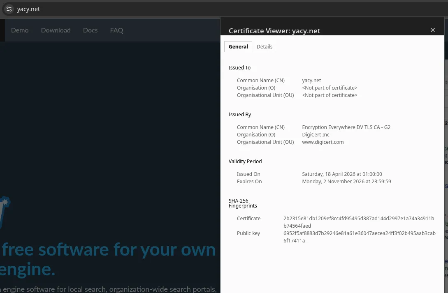
Task: Select the Certificate SHA-256 fingerprint value
Action: pyautogui.click(x=359, y=222)
